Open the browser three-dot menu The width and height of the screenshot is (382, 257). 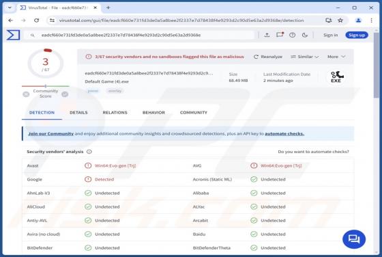[x=371, y=21]
